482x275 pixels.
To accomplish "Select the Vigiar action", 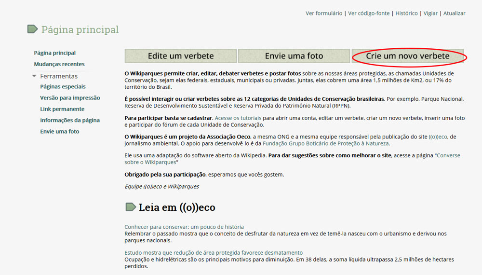I will coord(430,13).
